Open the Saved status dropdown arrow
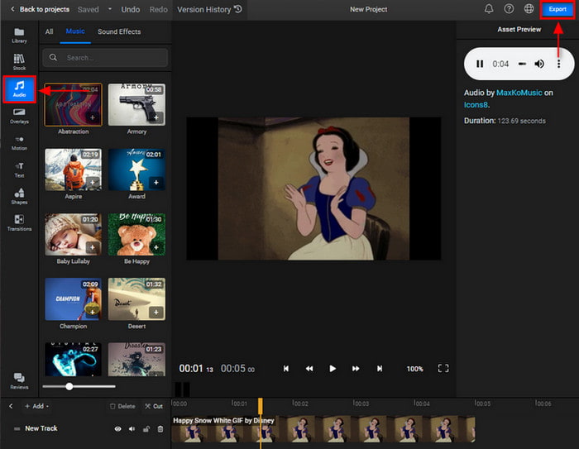The height and width of the screenshot is (449, 579). (110, 9)
